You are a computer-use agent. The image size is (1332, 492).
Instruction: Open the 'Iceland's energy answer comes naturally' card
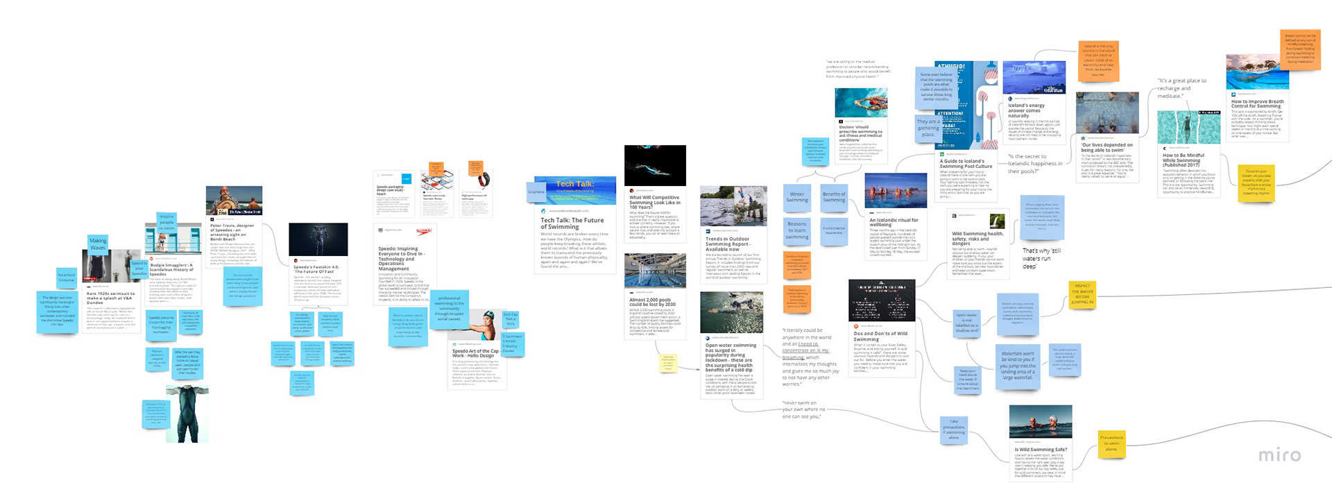click(x=1034, y=103)
